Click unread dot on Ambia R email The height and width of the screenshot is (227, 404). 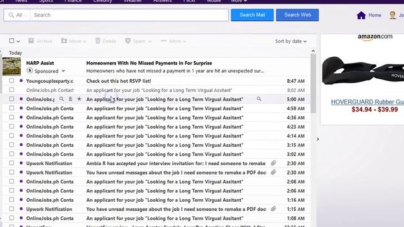point(21,163)
